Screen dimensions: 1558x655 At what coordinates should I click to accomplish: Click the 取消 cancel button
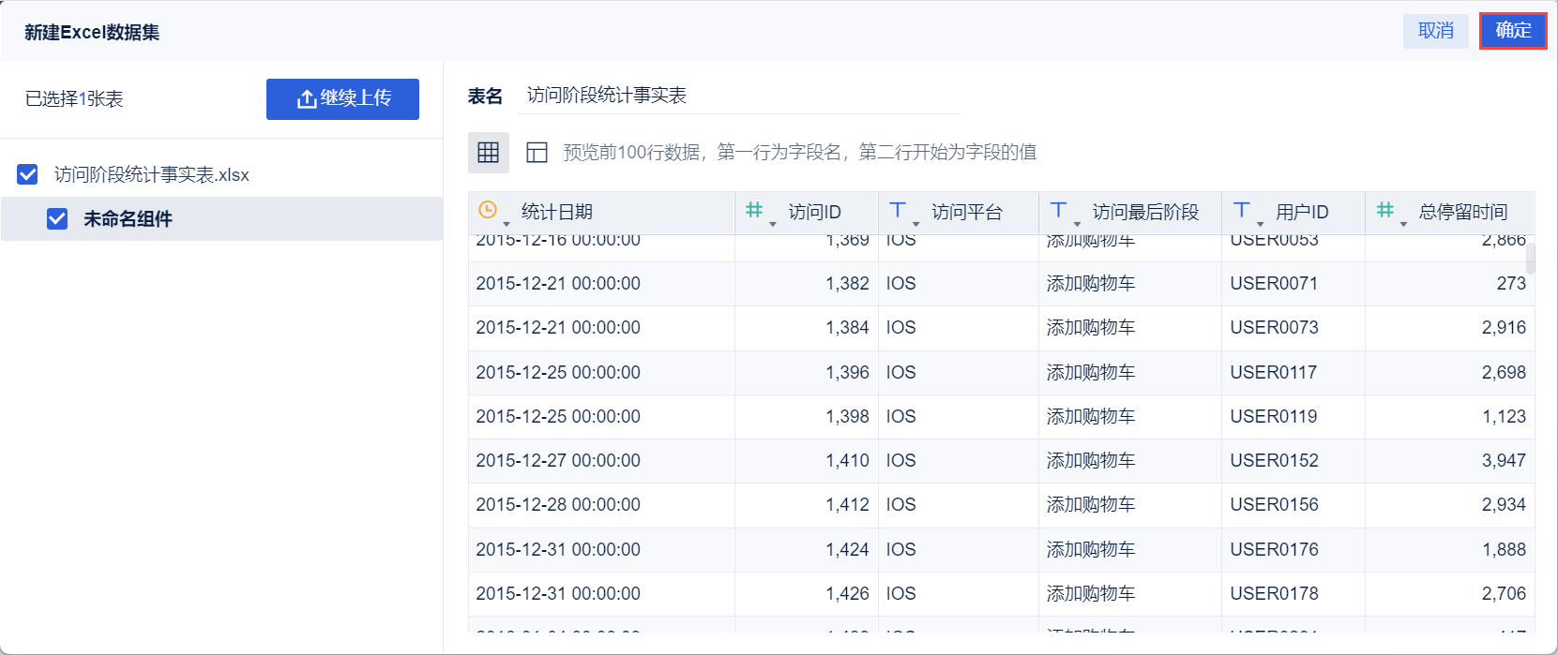(x=1436, y=31)
